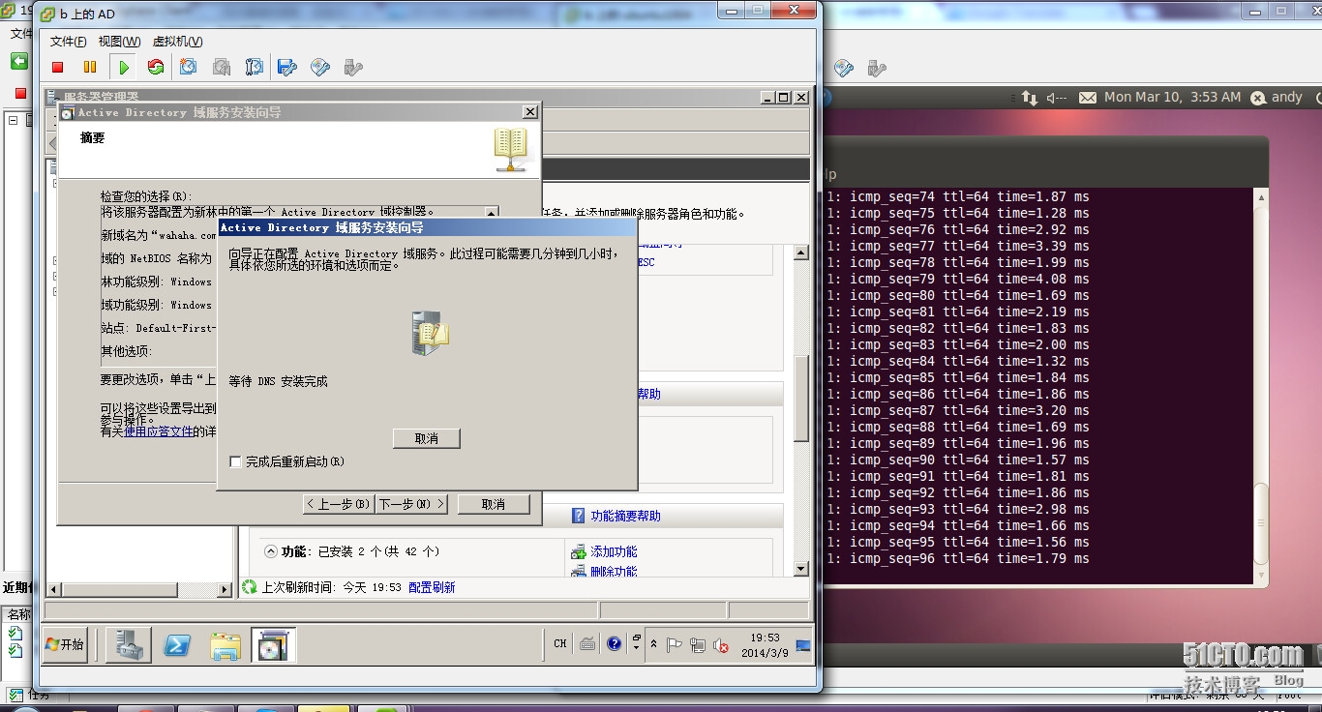Image resolution: width=1322 pixels, height=712 pixels.
Task: Click Show Desktop button in guest taskbar
Action: click(803, 645)
